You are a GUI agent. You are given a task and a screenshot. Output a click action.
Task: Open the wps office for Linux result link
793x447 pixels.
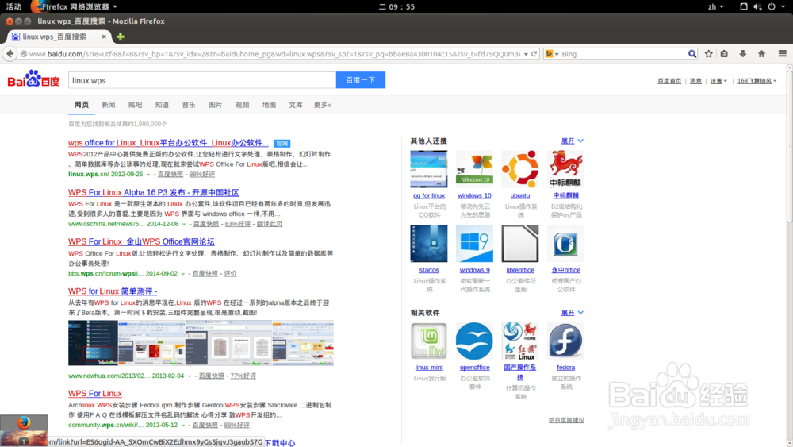pyautogui.click(x=168, y=143)
